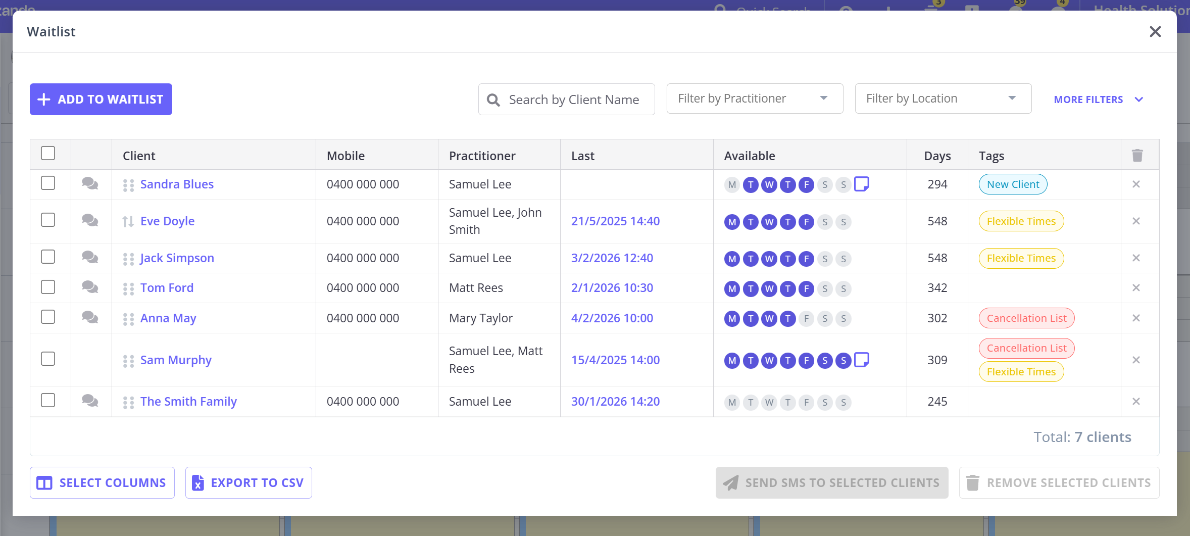Click the sort arrows icon beside Eve Doyle
This screenshot has height=536, width=1190.
coord(128,221)
